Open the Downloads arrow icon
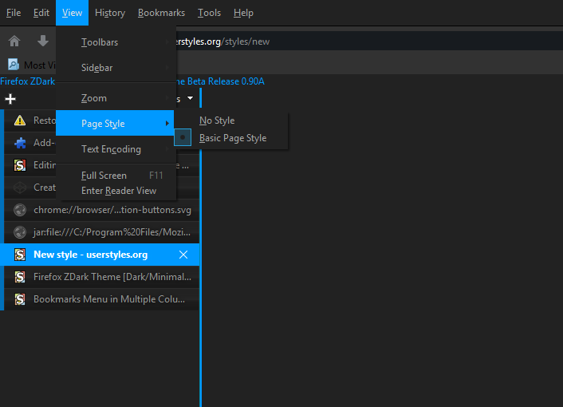Viewport: 563px width, 407px height. pyautogui.click(x=43, y=41)
